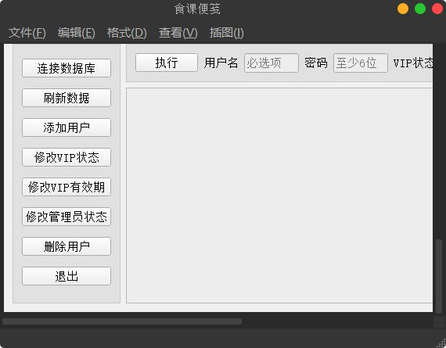The height and width of the screenshot is (348, 446).
Task: Open the 格式(D) menu
Action: coord(127,33)
